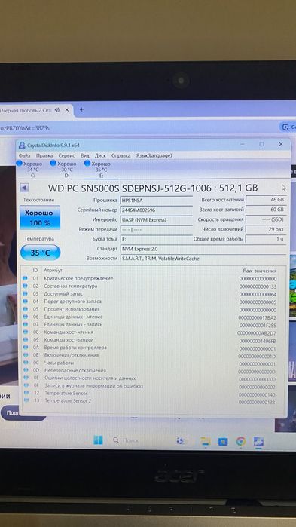The width and height of the screenshot is (296, 527).
Task: Click status dot of Процент использования row
Action: point(25,309)
